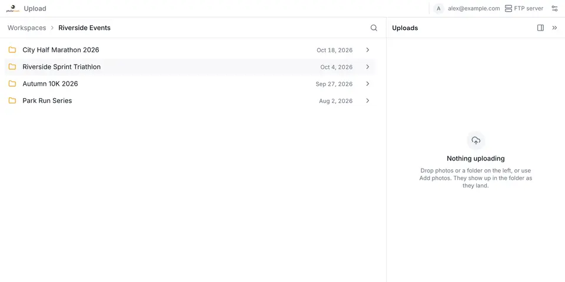Open Autumn 10K 2026 folder

pyautogui.click(x=190, y=84)
